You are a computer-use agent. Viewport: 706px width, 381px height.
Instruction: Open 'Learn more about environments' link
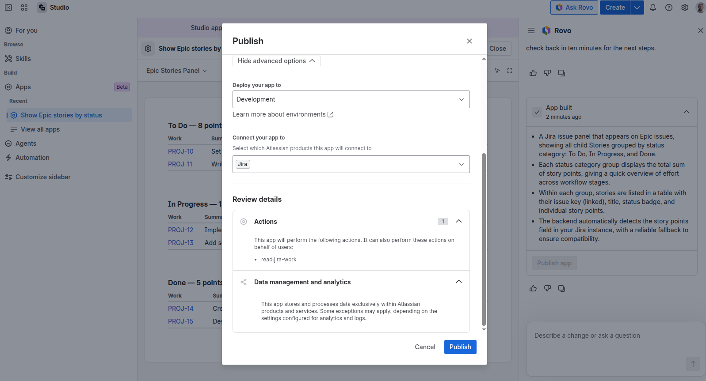tap(283, 114)
